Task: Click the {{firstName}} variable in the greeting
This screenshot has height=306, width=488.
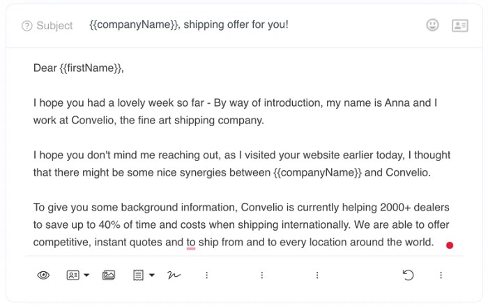Action: coord(90,68)
